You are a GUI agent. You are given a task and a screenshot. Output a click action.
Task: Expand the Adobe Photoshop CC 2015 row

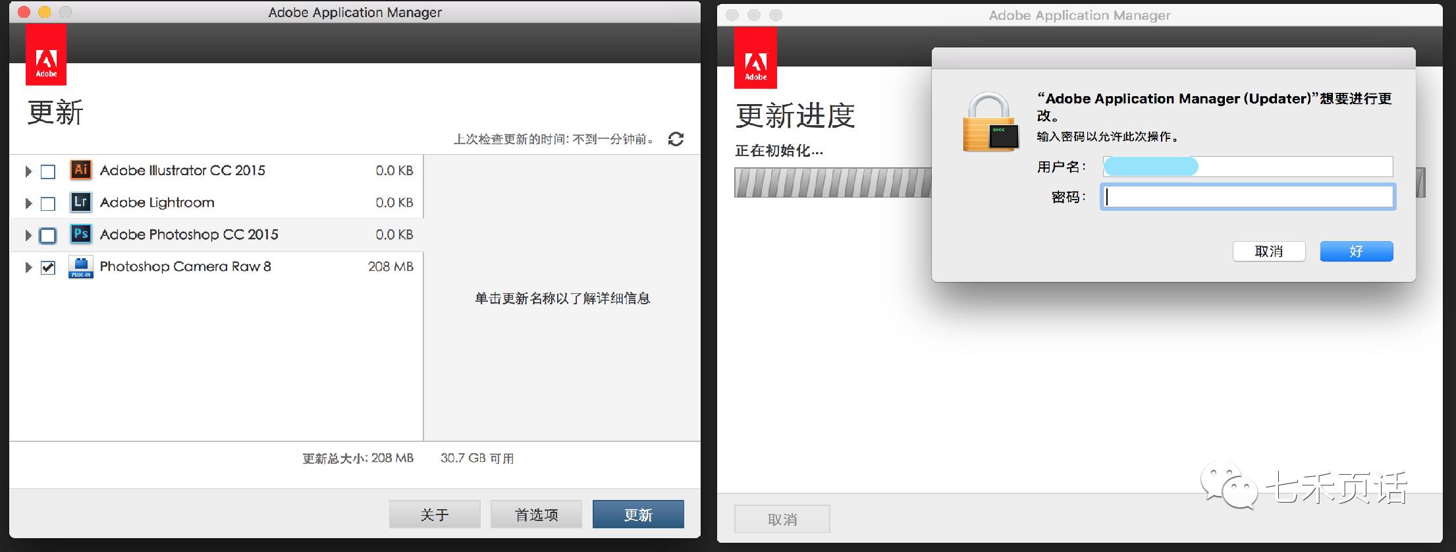28,235
